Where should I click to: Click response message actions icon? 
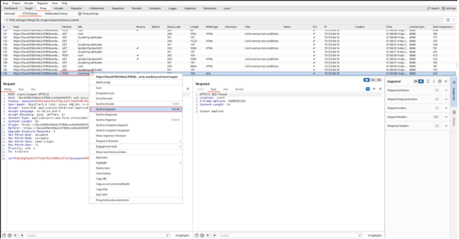368,89
